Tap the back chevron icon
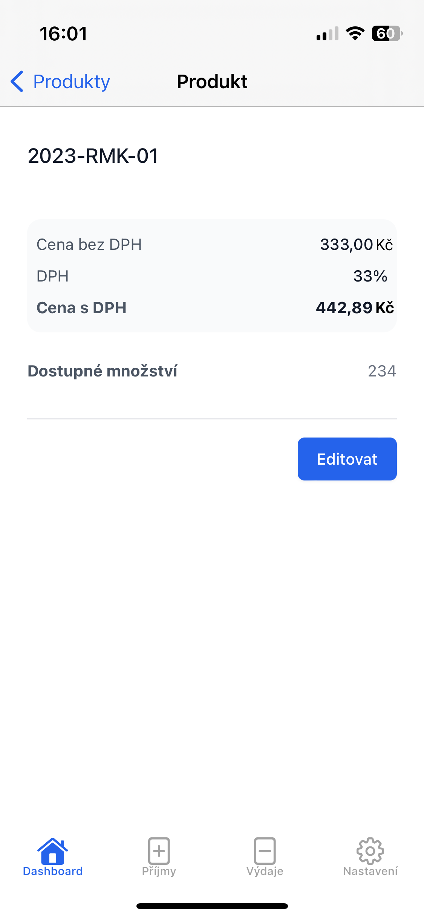Image resolution: width=424 pixels, height=918 pixels. (x=17, y=81)
